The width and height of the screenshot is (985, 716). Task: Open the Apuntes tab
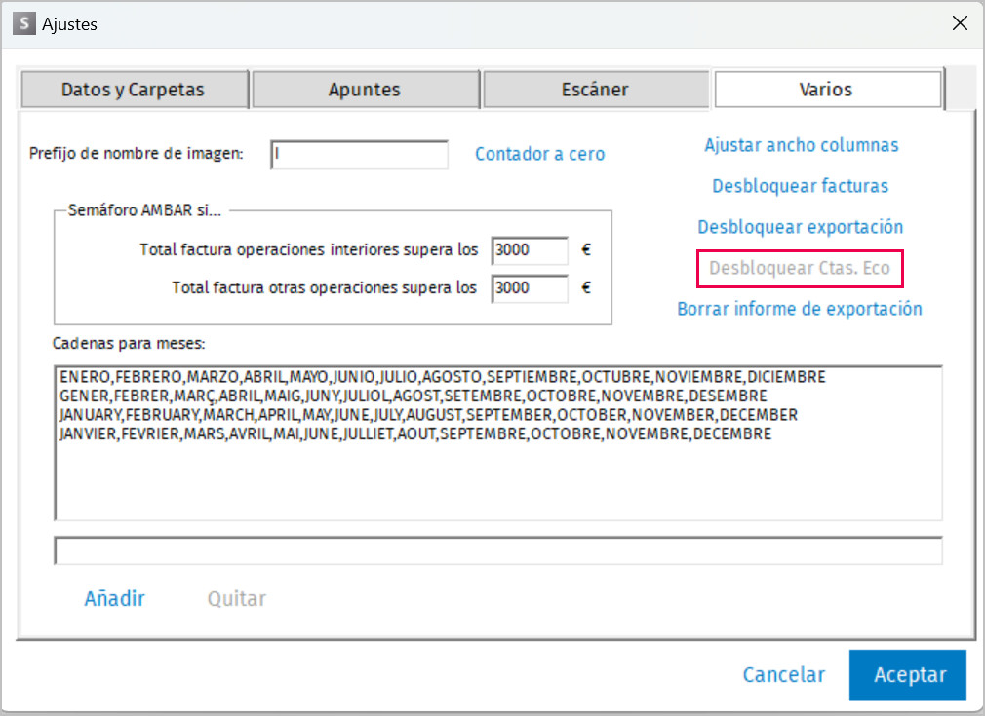click(365, 90)
